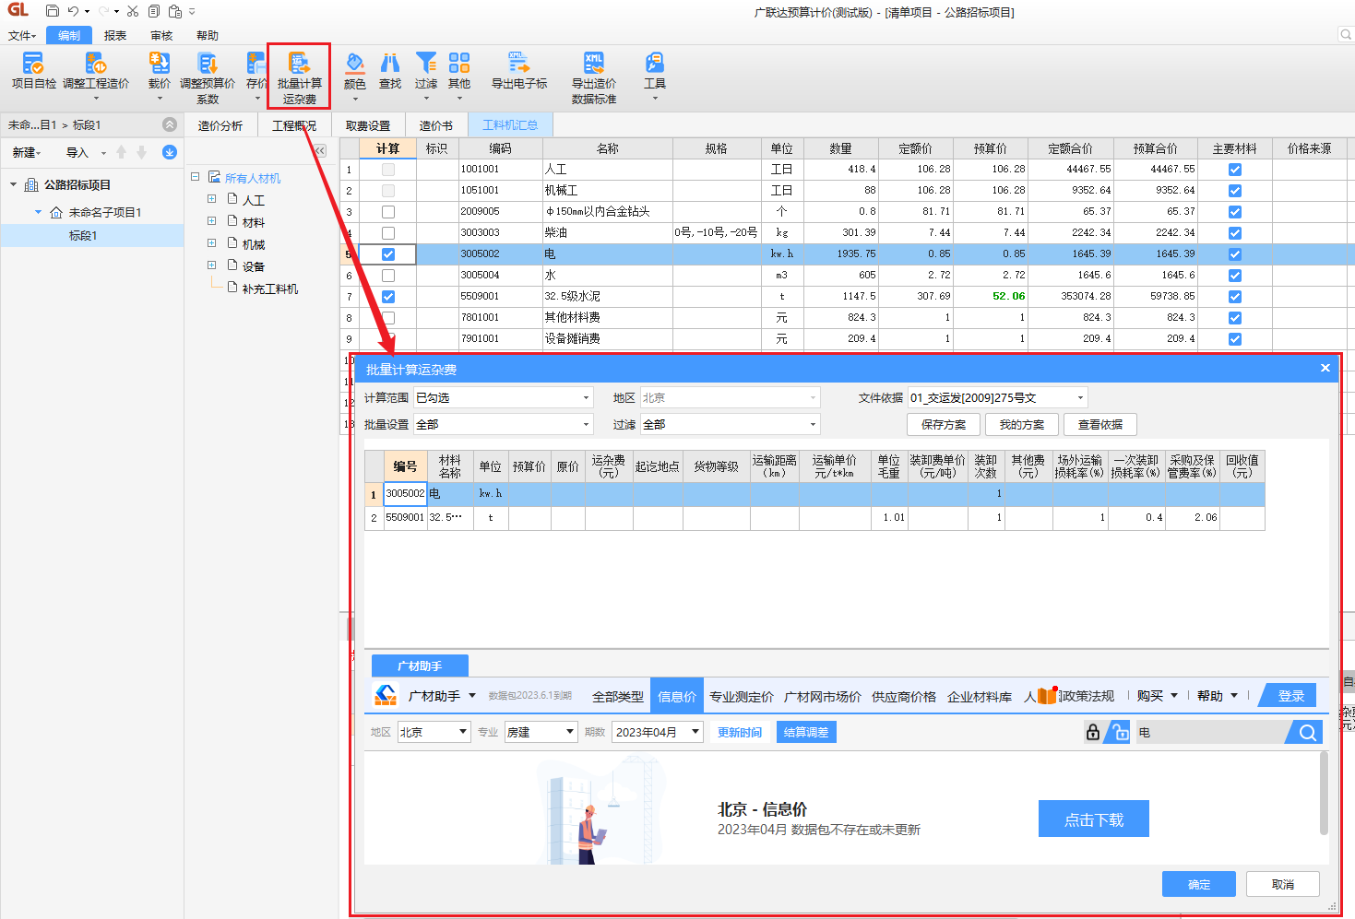Open the 文件 menu
Viewport: 1355px width, 919px height.
click(x=22, y=36)
